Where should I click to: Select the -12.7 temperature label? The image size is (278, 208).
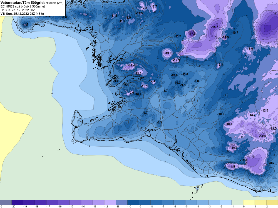point(153,6)
